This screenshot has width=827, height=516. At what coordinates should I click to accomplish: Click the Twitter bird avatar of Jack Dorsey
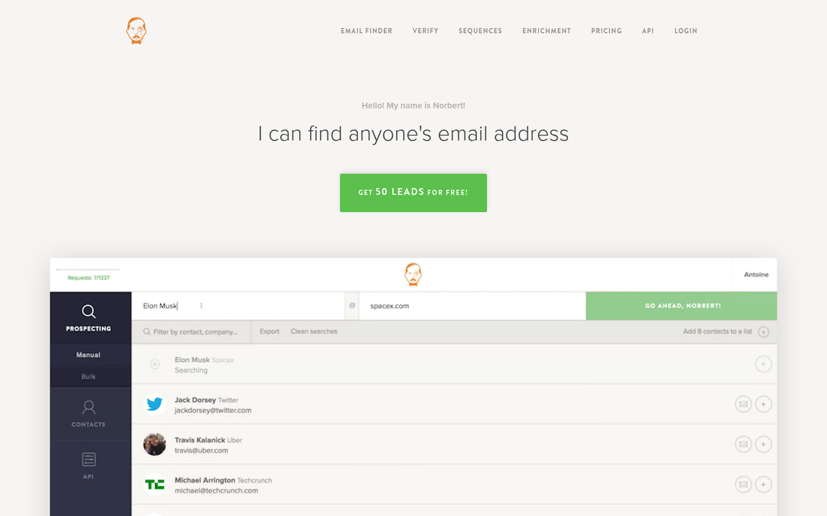coord(154,405)
